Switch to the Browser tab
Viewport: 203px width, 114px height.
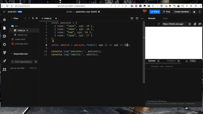coord(152,18)
